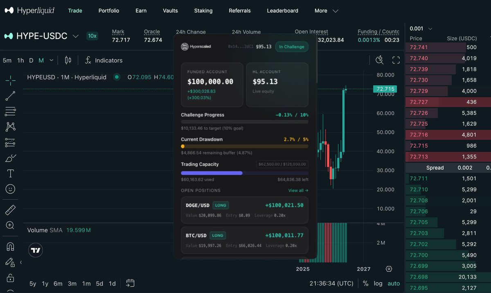Toggle magnet mode for drawings
This screenshot has width=491, height=293.
[x=11, y=246]
